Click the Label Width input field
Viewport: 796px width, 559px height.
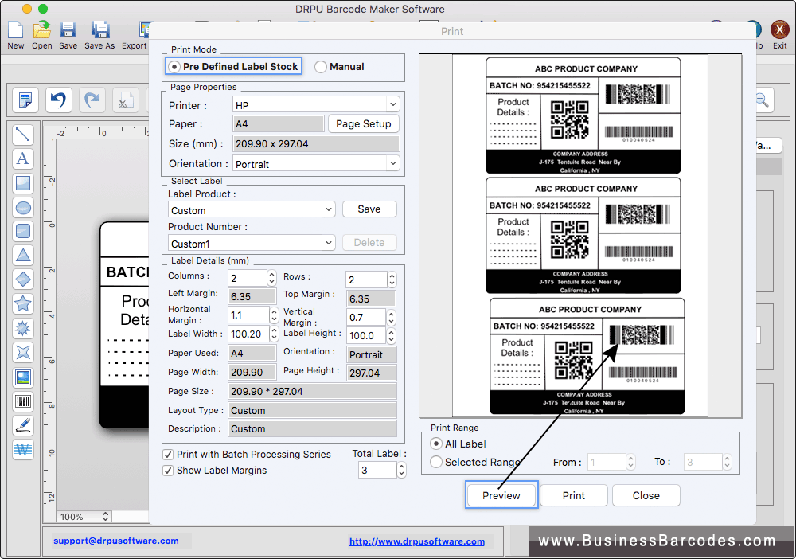click(248, 334)
